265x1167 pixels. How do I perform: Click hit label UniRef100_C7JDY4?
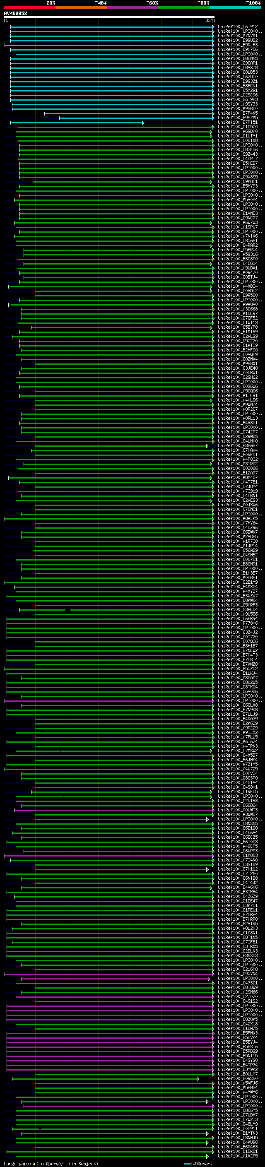(238, 486)
